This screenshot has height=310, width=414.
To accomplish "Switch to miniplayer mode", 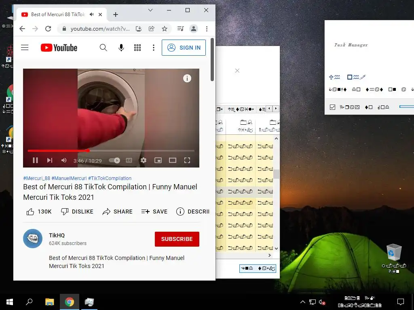I will point(158,160).
